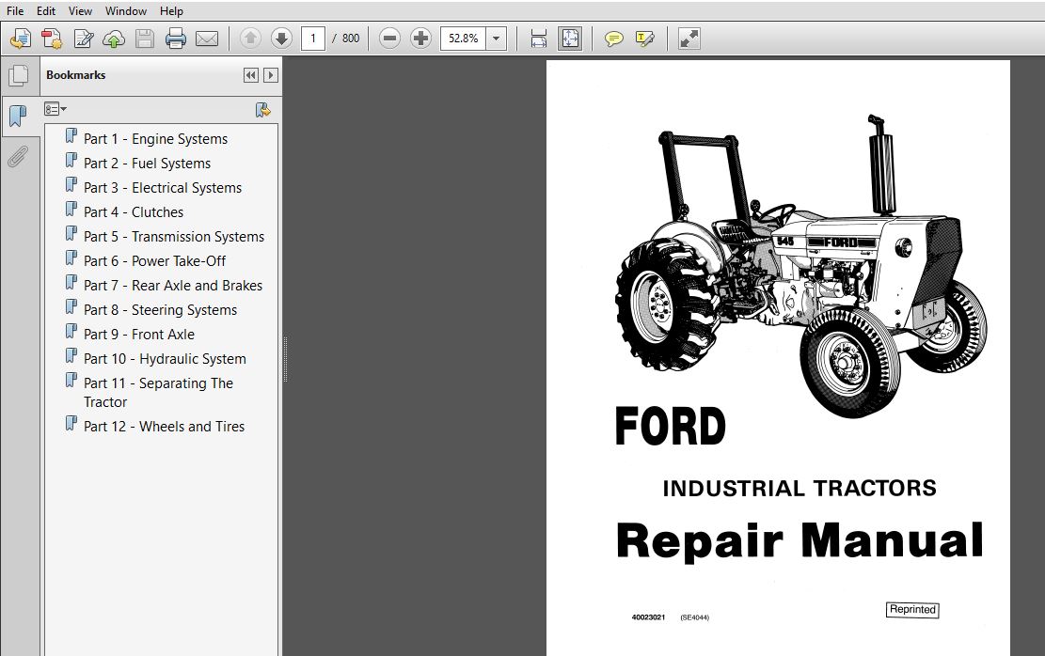This screenshot has width=1045, height=656.
Task: Click the New bookmark icon
Action: pos(263,110)
